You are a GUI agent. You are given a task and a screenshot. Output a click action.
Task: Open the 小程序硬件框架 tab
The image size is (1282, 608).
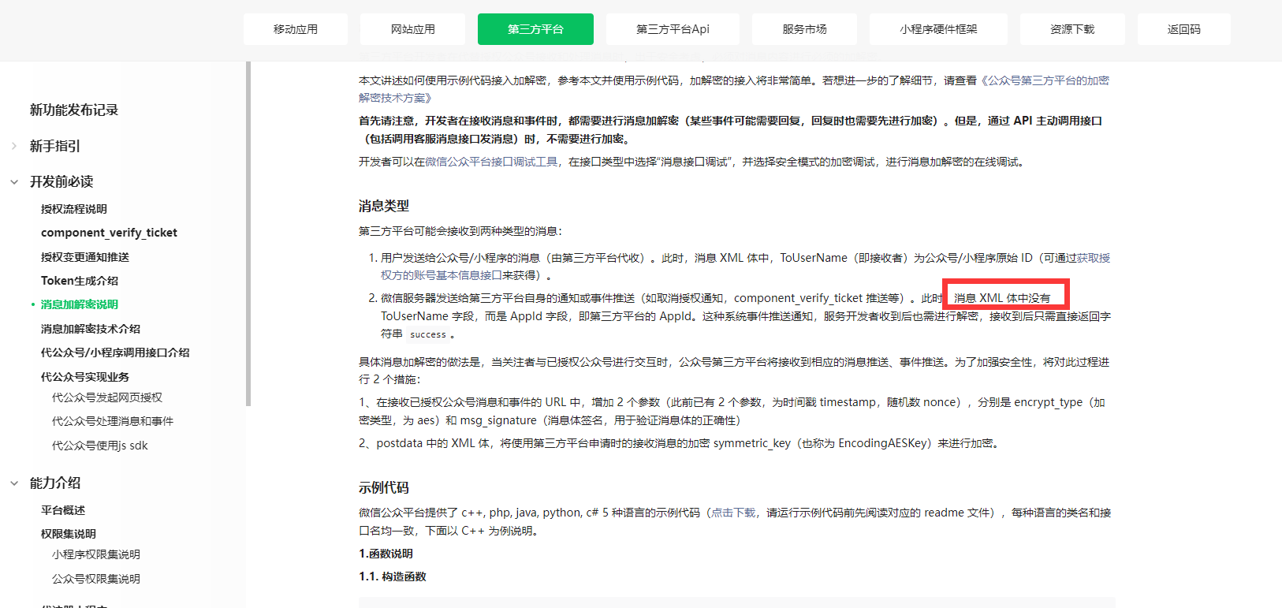[x=938, y=29]
